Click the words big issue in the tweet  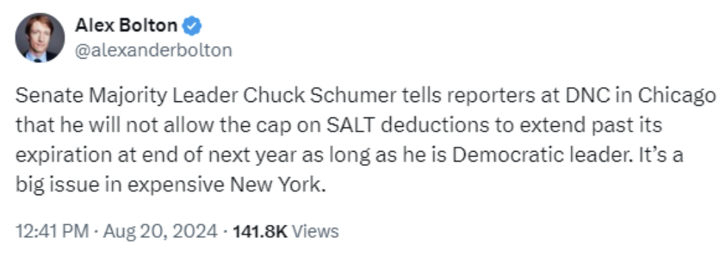[x=57, y=185]
